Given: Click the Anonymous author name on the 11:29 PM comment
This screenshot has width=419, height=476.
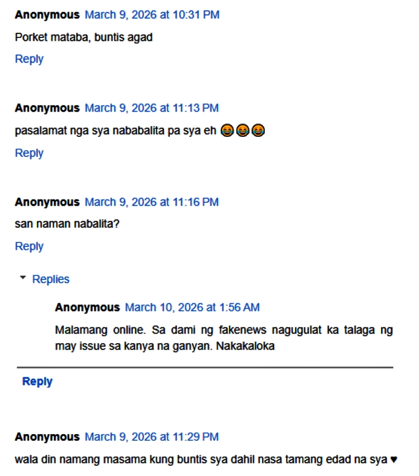Looking at the screenshot, I should (47, 437).
